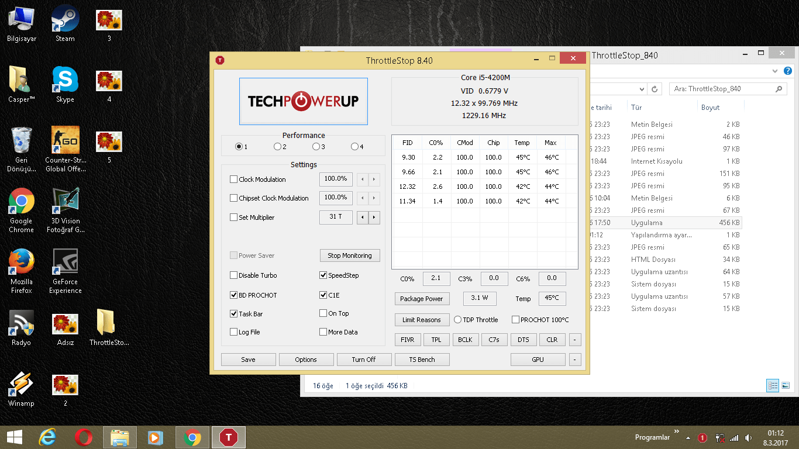Open the Steam desktop shortcut
This screenshot has height=449, width=799.
(x=65, y=23)
